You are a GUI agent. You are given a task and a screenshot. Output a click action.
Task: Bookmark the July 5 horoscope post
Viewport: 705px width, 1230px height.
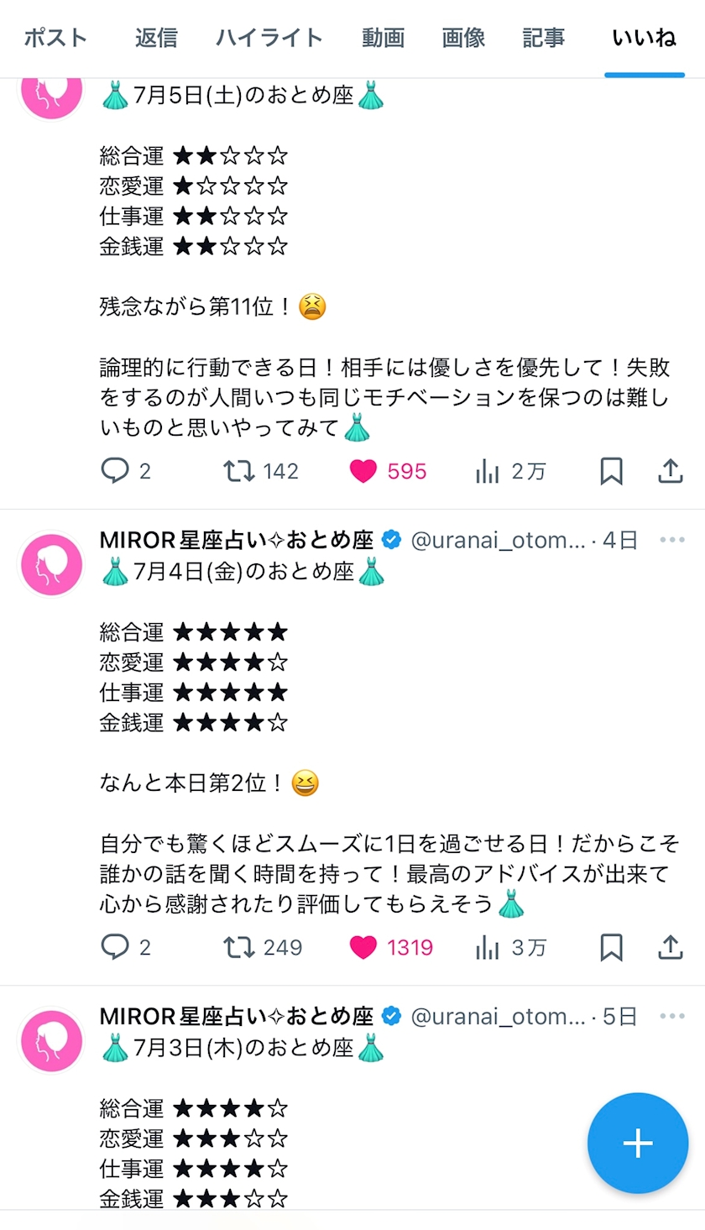pos(611,471)
